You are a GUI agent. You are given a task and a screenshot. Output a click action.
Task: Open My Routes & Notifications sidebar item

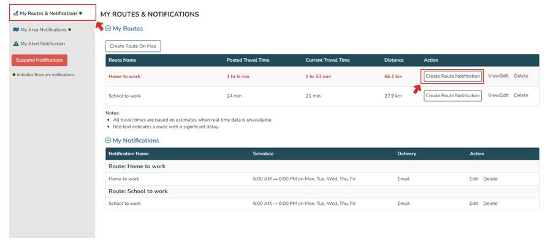(x=53, y=13)
